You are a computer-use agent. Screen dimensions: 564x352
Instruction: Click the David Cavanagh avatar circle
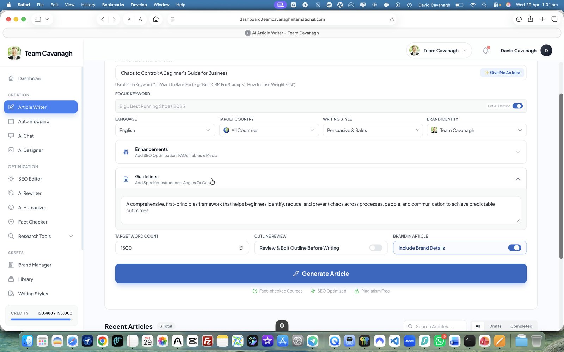tap(546, 50)
